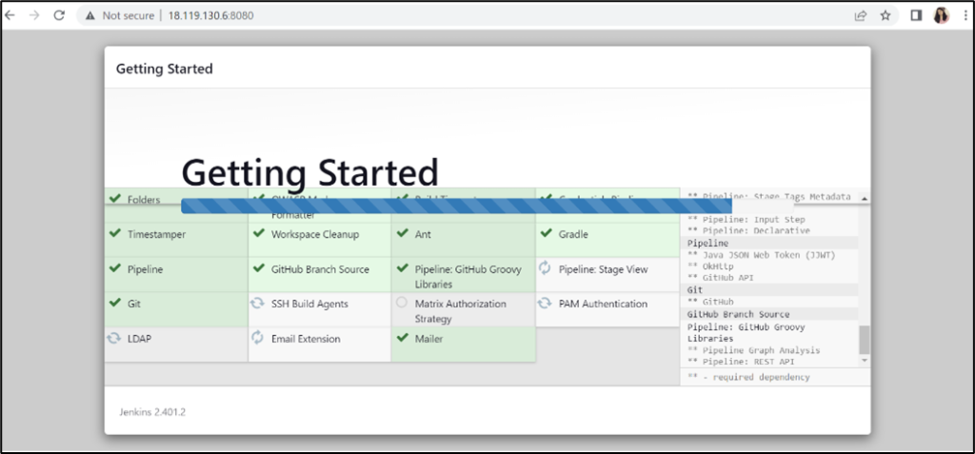The width and height of the screenshot is (975, 454).
Task: Click the browser back arrow
Action: coord(10,15)
